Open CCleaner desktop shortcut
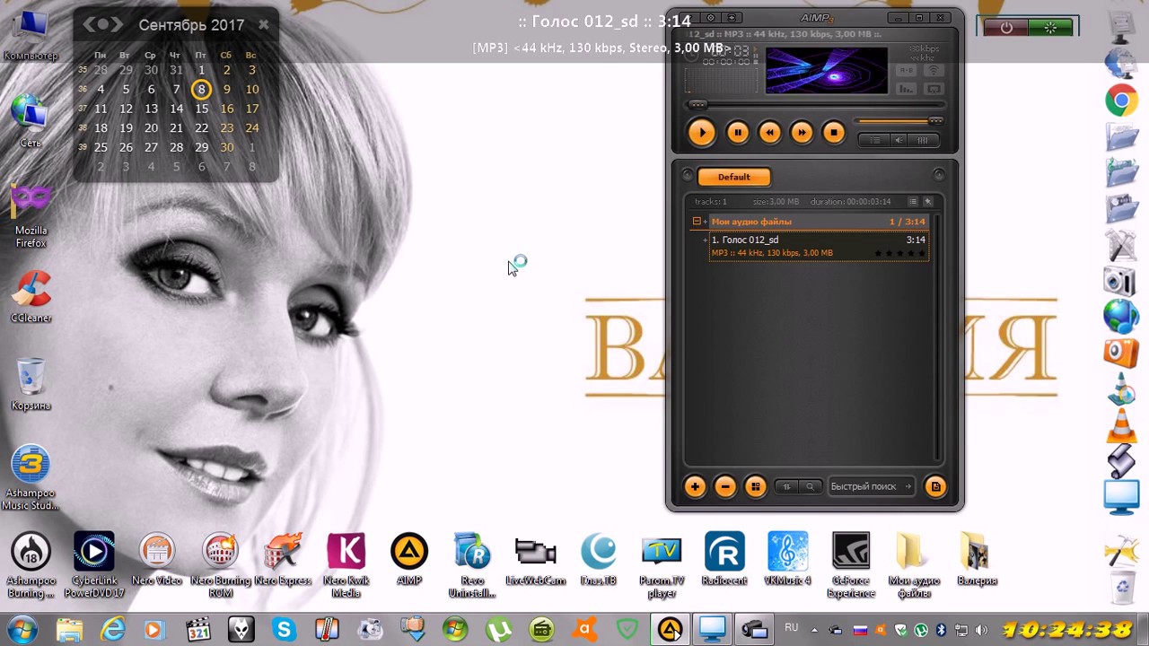Screen dimensions: 1149x646 tap(31, 297)
